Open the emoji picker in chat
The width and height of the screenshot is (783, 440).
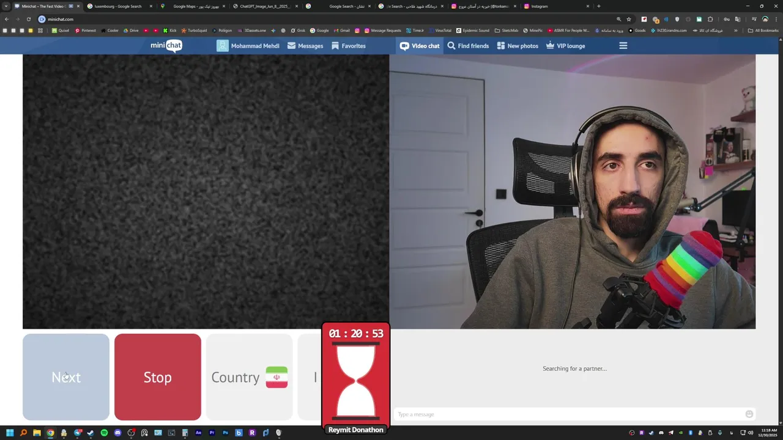point(749,414)
